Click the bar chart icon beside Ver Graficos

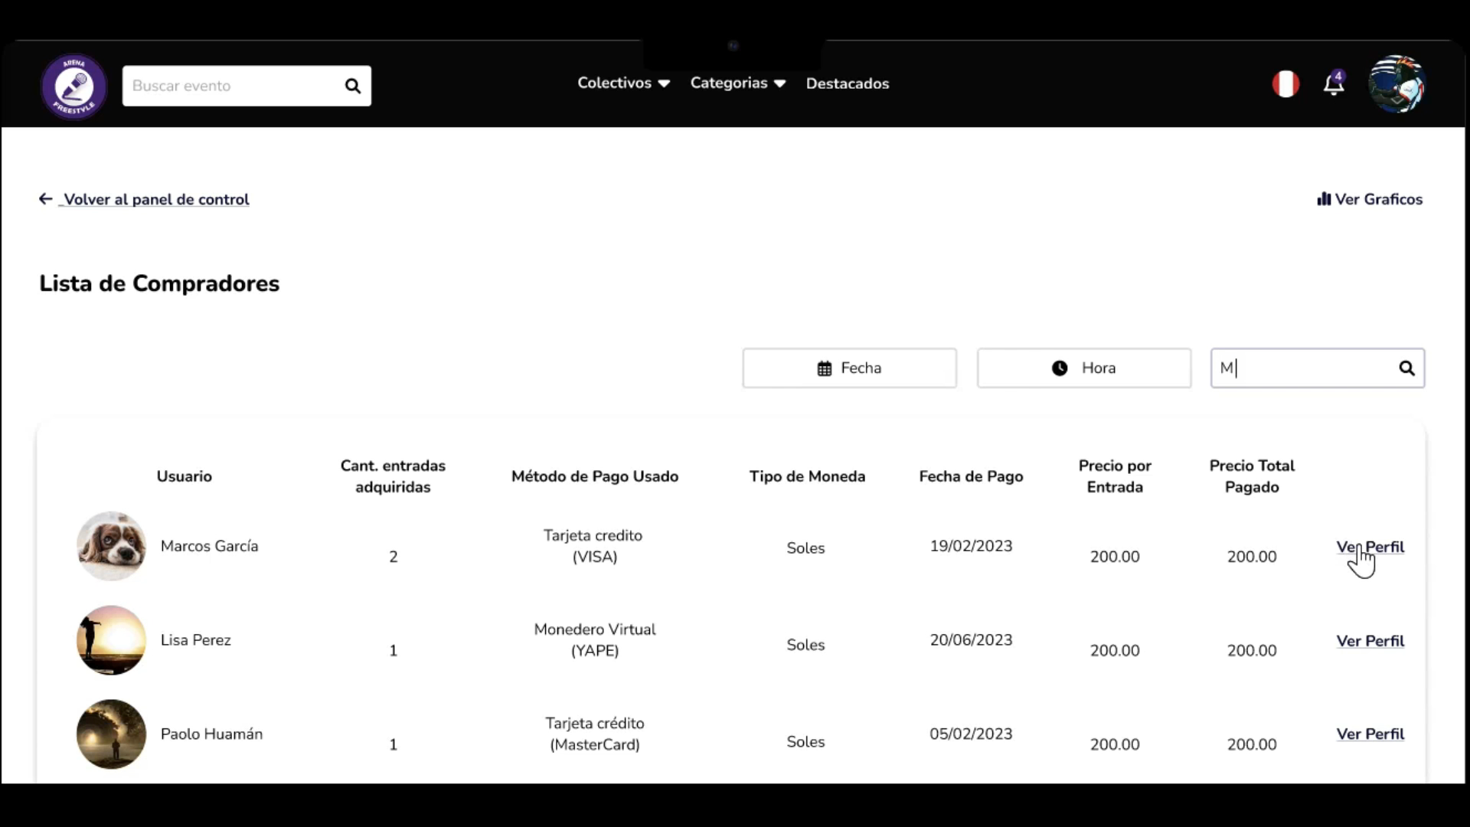[x=1324, y=199]
